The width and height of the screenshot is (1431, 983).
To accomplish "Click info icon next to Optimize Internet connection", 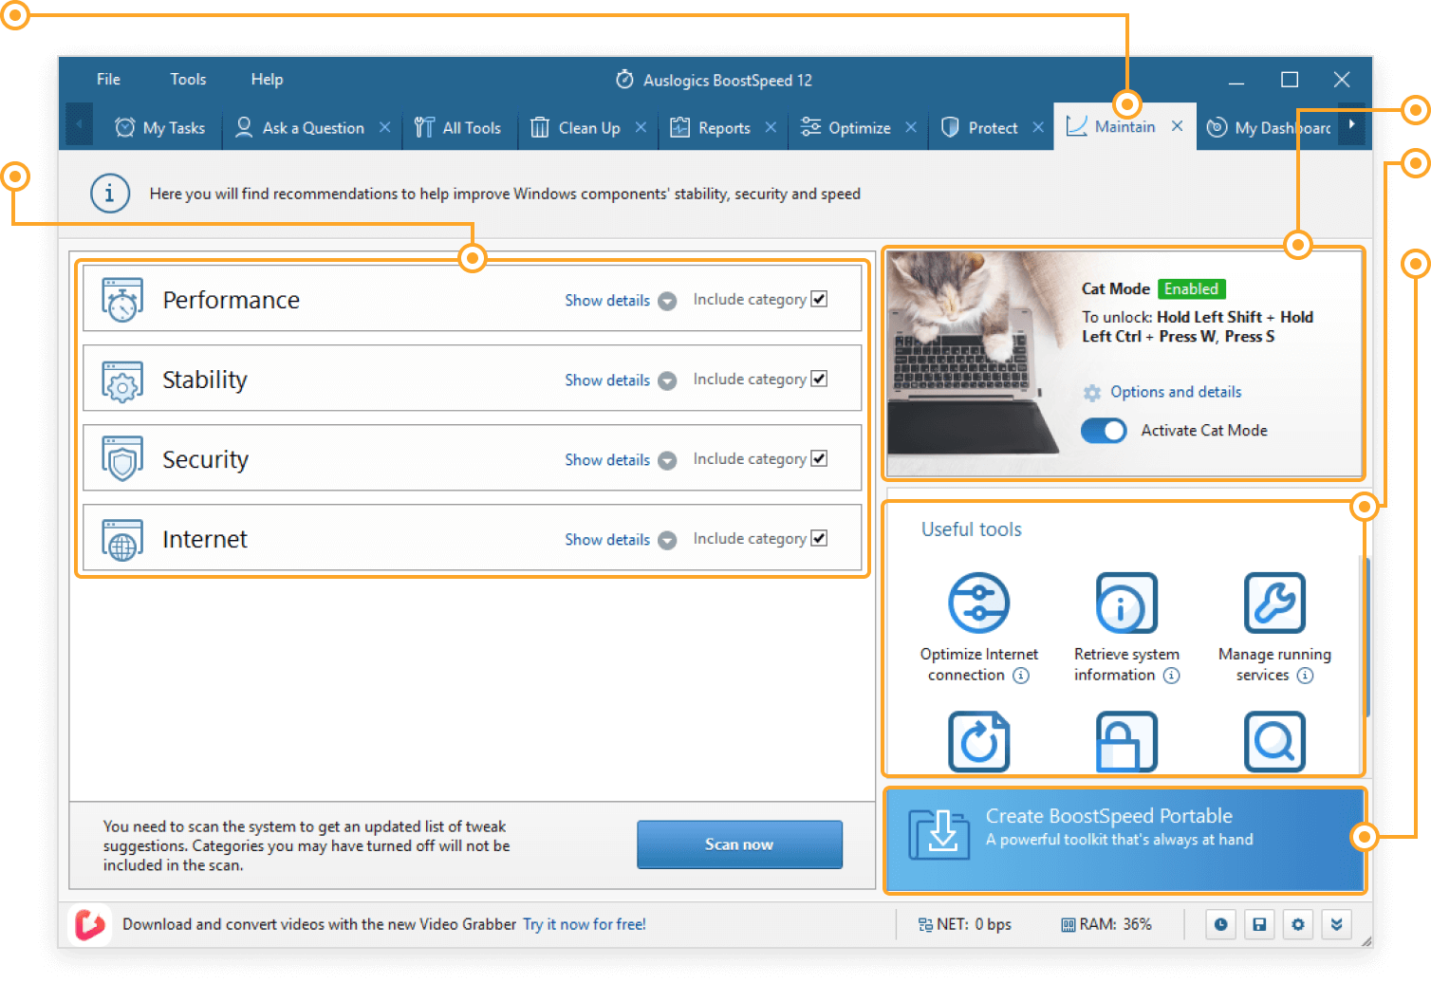I will pos(1020,676).
